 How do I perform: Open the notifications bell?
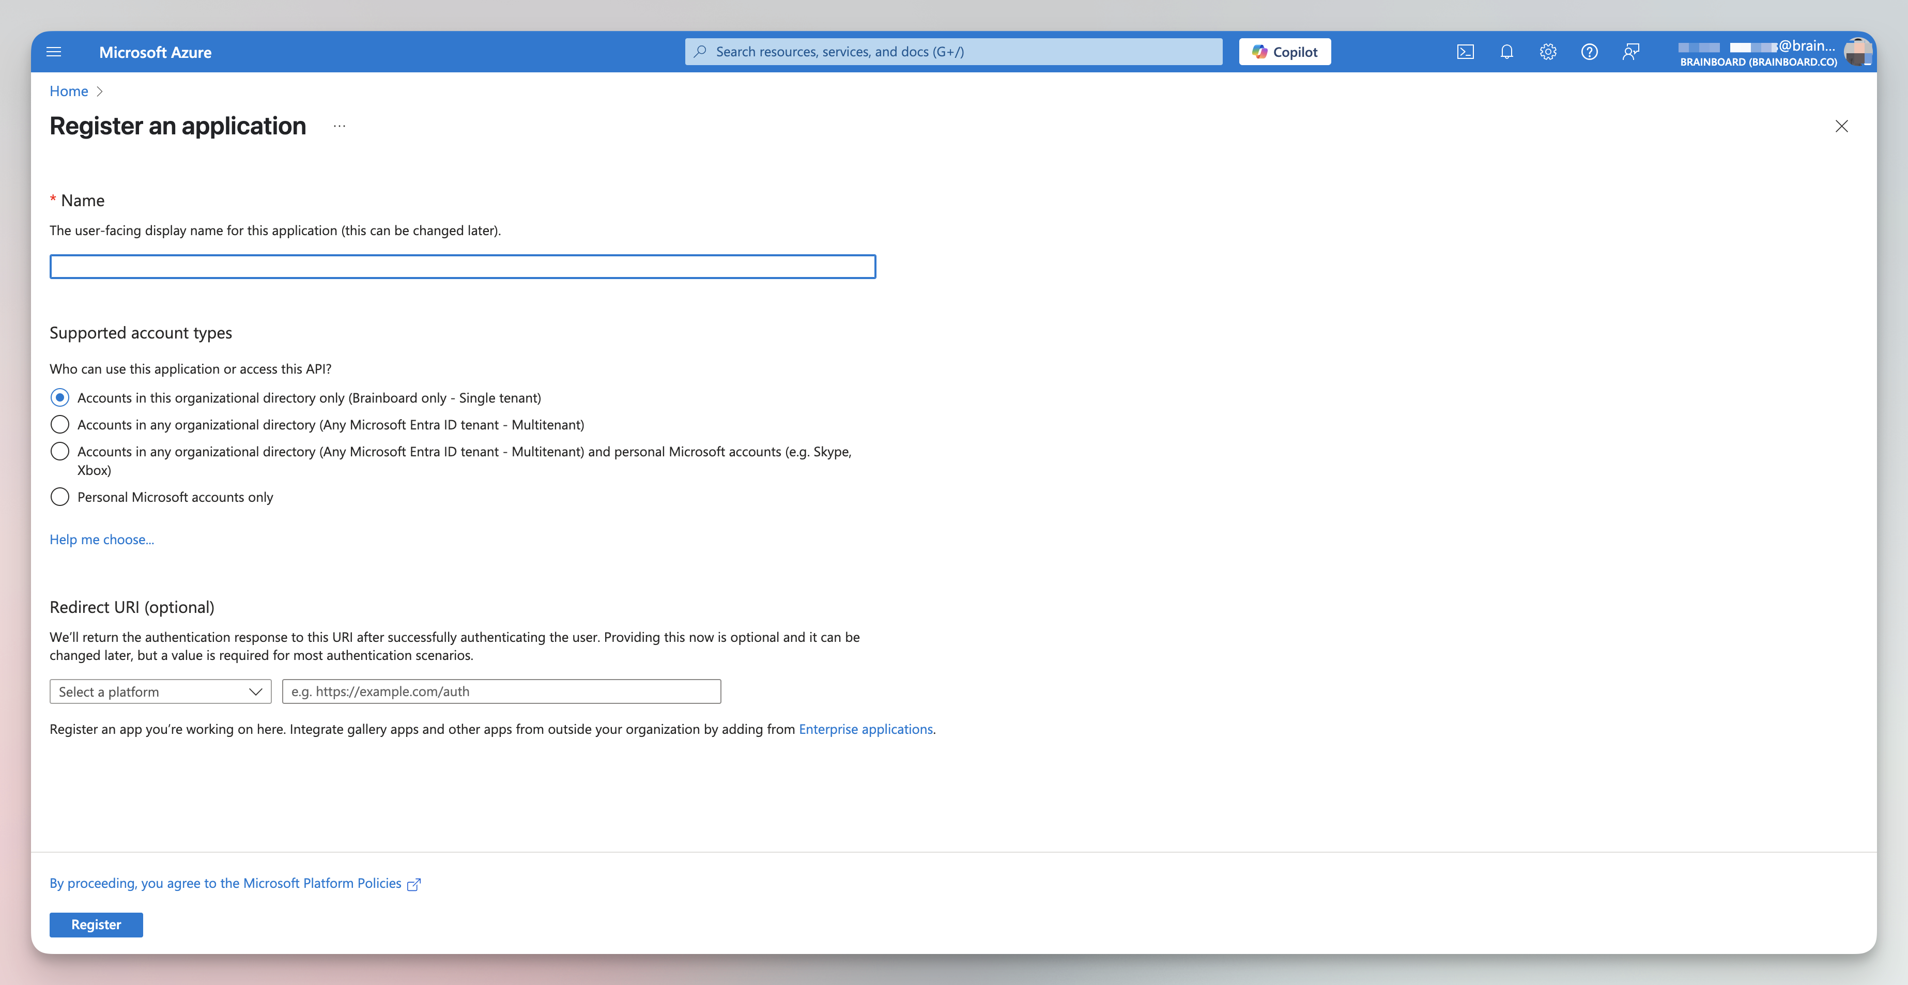click(1506, 52)
